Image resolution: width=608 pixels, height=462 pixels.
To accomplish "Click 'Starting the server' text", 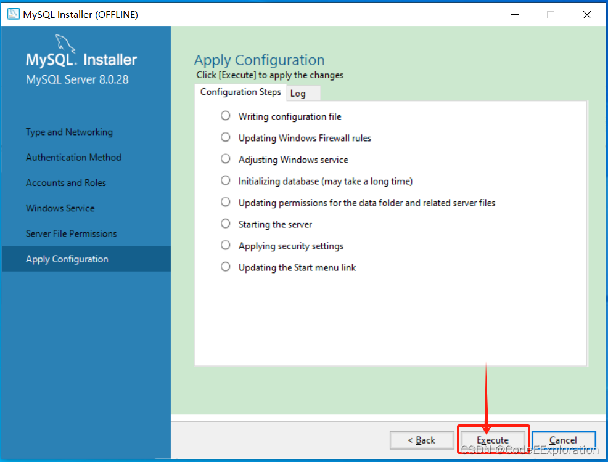I will point(275,224).
